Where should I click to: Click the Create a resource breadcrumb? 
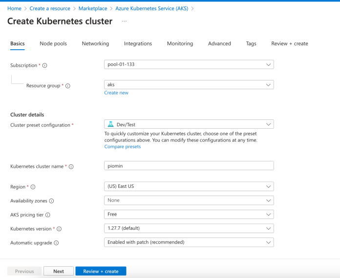click(x=50, y=8)
